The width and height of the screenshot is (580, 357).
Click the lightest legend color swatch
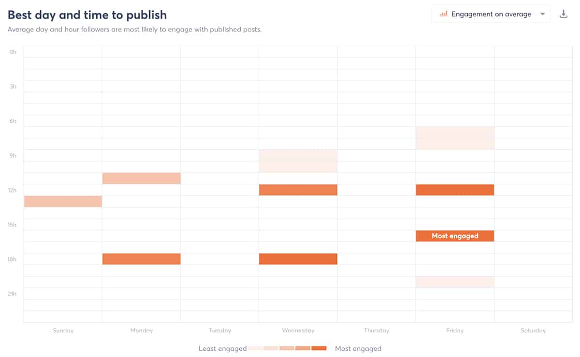(255, 348)
